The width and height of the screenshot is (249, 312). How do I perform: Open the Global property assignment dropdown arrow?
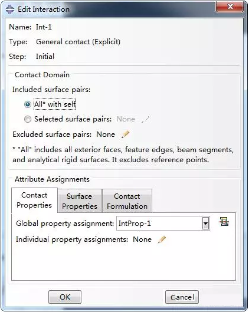205,224
